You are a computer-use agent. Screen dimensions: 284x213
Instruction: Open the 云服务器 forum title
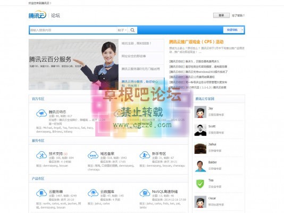56,191
